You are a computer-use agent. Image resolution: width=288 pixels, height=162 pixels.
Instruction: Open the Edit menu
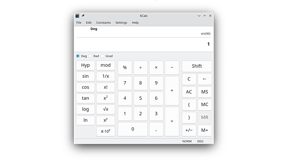89,23
